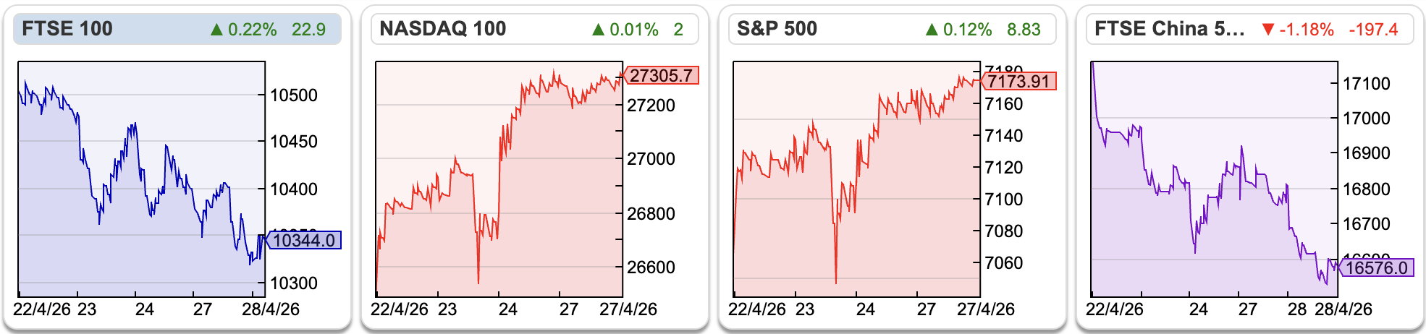Switch to the S&P 500 index title
The width and height of the screenshot is (1426, 334).
(777, 29)
